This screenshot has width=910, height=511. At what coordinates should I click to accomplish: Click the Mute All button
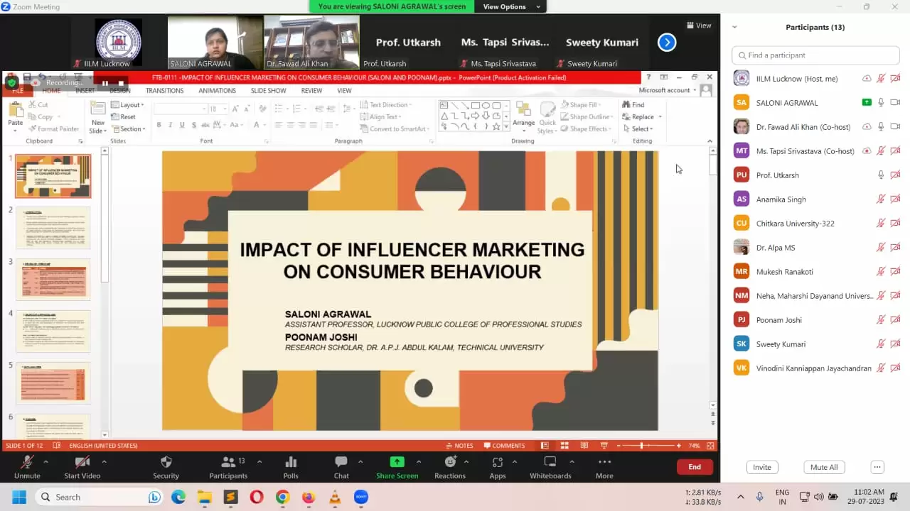[824, 467]
